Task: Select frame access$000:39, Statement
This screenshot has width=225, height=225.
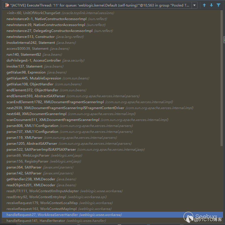Action: click(112, 49)
